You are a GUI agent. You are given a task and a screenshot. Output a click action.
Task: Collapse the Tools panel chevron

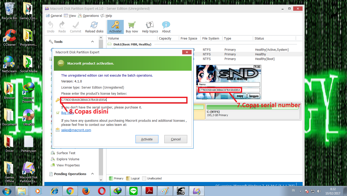point(92,42)
